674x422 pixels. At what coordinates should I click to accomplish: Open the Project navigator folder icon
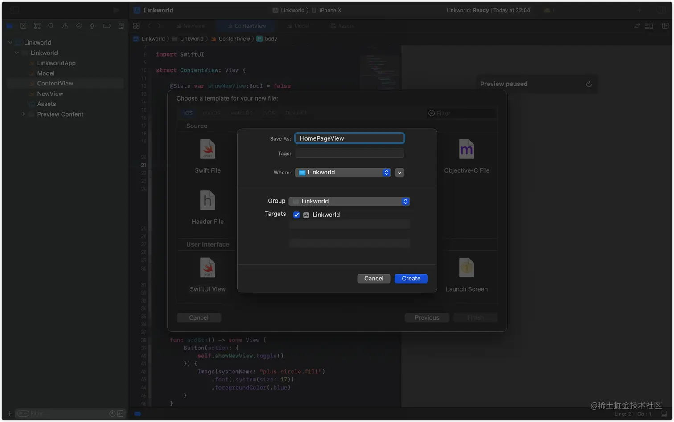point(9,26)
